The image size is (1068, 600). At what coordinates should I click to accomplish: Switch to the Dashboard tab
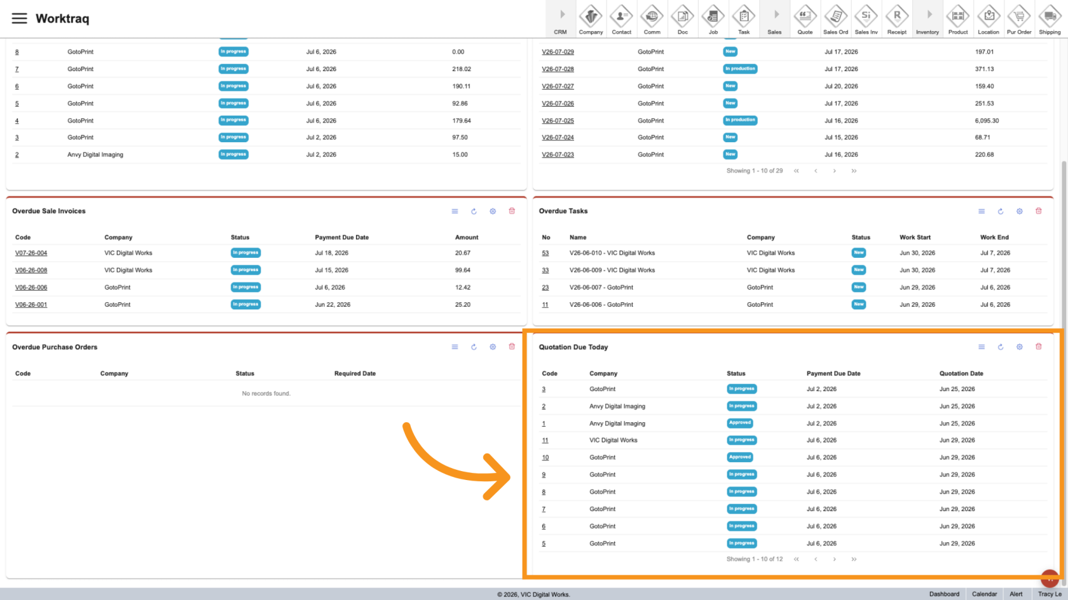(944, 594)
